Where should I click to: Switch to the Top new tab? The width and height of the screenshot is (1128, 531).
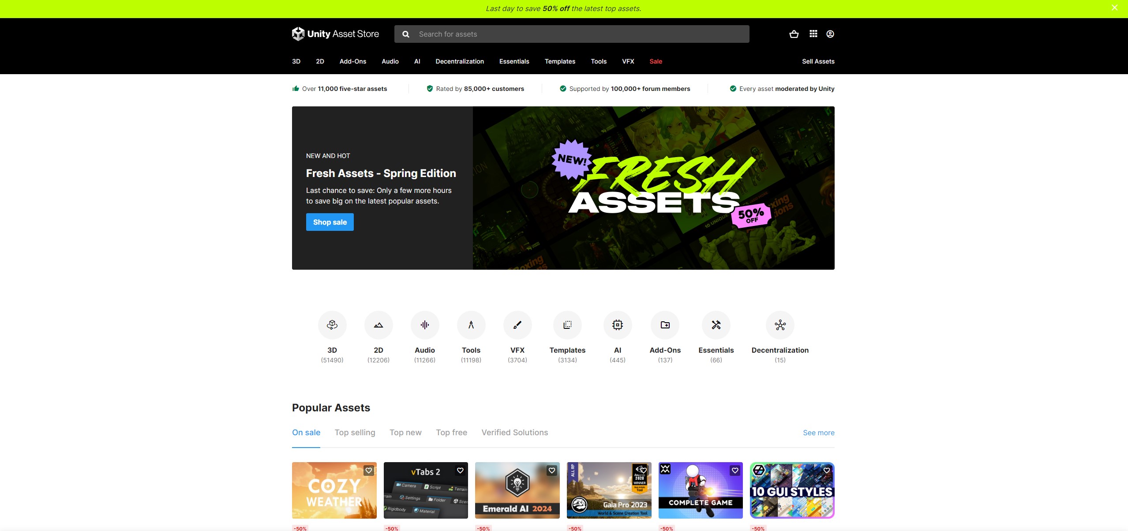pyautogui.click(x=405, y=433)
